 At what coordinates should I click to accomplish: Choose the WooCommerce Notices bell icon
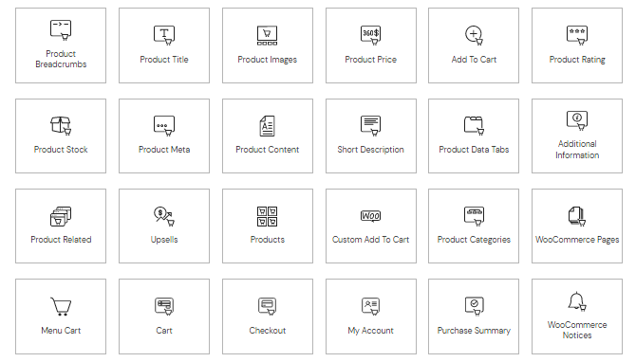pyautogui.click(x=577, y=301)
